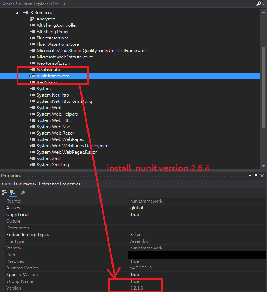Select the System.Net.Http reference
The width and height of the screenshot is (267, 292).
[x=53, y=95]
